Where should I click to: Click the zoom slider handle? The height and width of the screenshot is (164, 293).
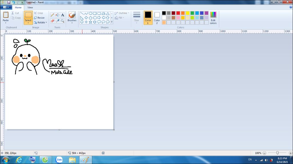click(x=278, y=153)
